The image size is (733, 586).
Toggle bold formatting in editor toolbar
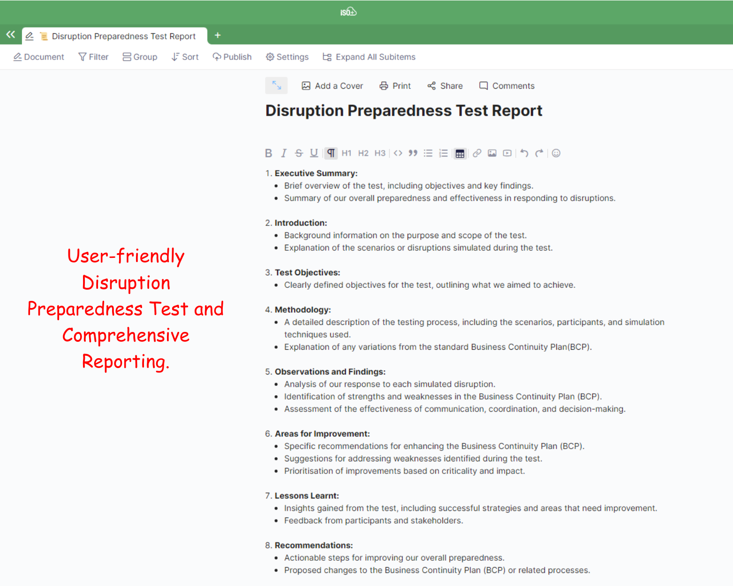point(268,153)
